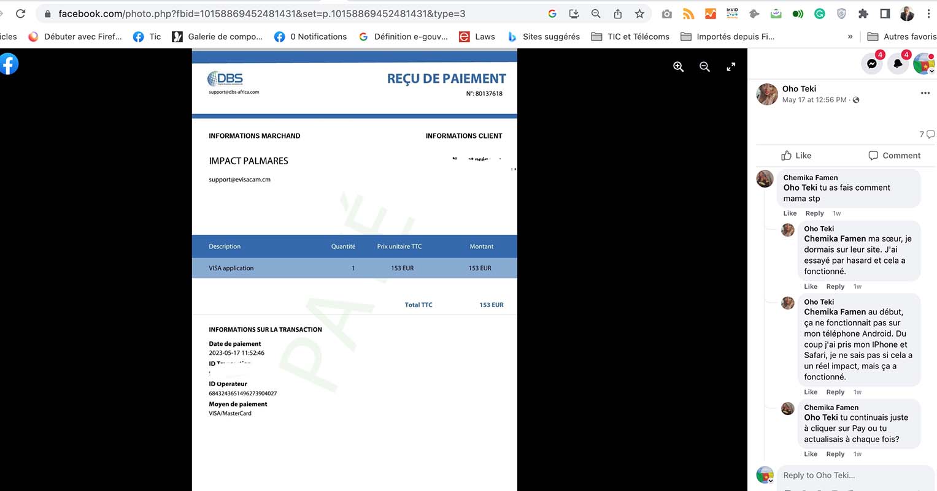Go to Facebook home via logo
The height and width of the screenshot is (491, 937).
tap(9, 64)
